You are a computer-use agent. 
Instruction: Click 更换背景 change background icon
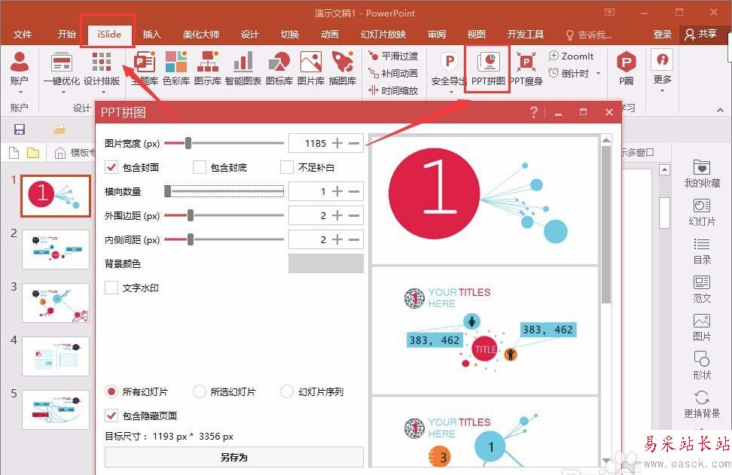click(x=702, y=404)
